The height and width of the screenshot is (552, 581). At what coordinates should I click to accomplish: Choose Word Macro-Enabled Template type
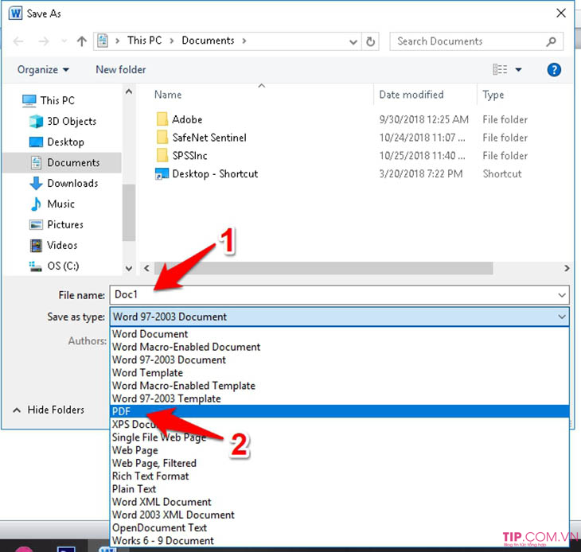click(340, 386)
